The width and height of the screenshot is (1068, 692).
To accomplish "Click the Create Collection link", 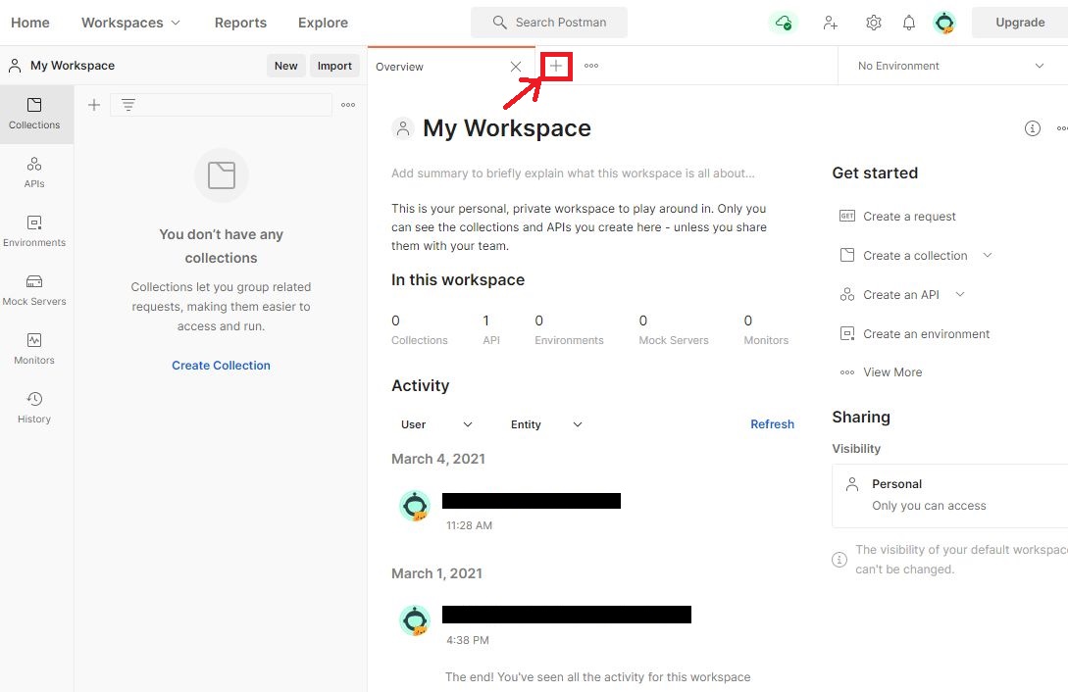I will pos(221,366).
